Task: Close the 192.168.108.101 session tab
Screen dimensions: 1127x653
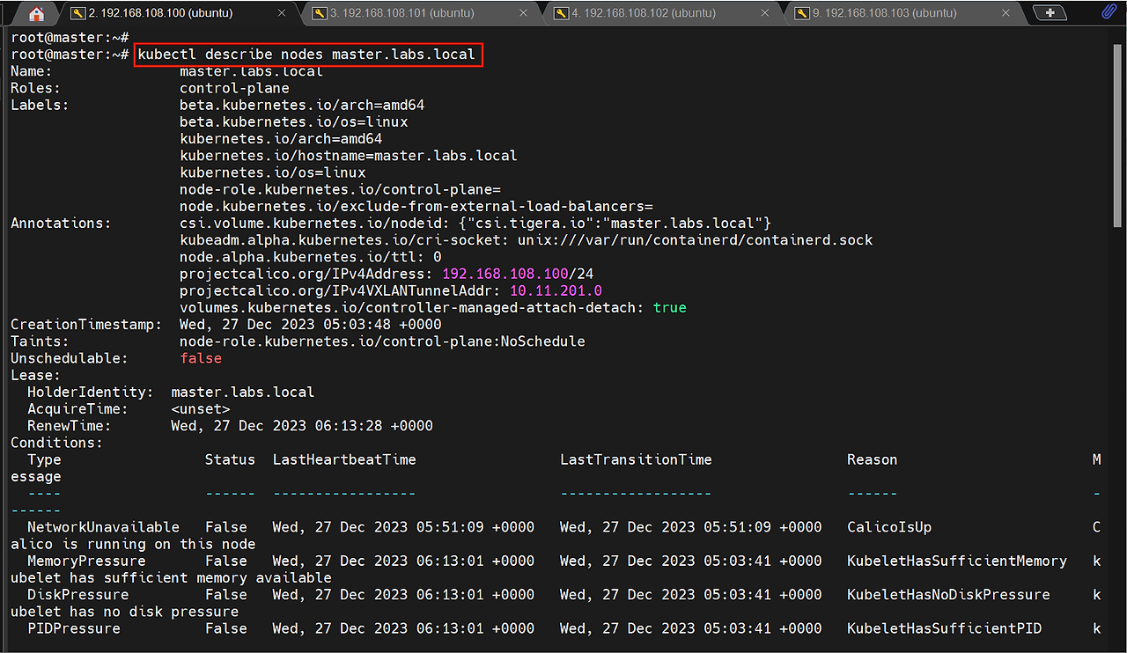Action: pyautogui.click(x=524, y=13)
